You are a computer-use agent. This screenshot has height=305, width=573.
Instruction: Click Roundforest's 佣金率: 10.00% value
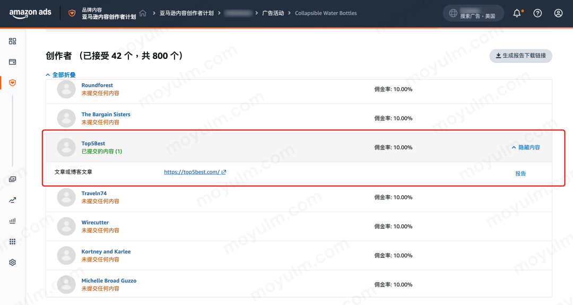(x=393, y=89)
